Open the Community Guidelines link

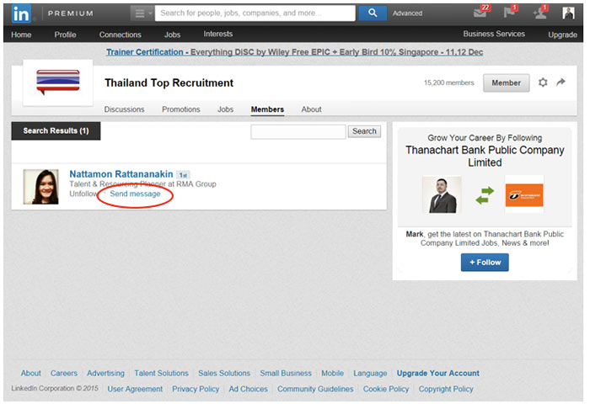315,389
